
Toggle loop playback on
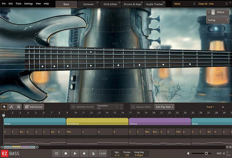(x=56, y=153)
